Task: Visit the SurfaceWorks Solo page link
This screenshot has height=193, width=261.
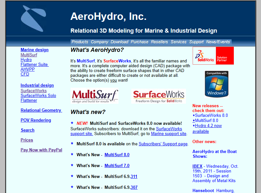Action: [x=38, y=95]
